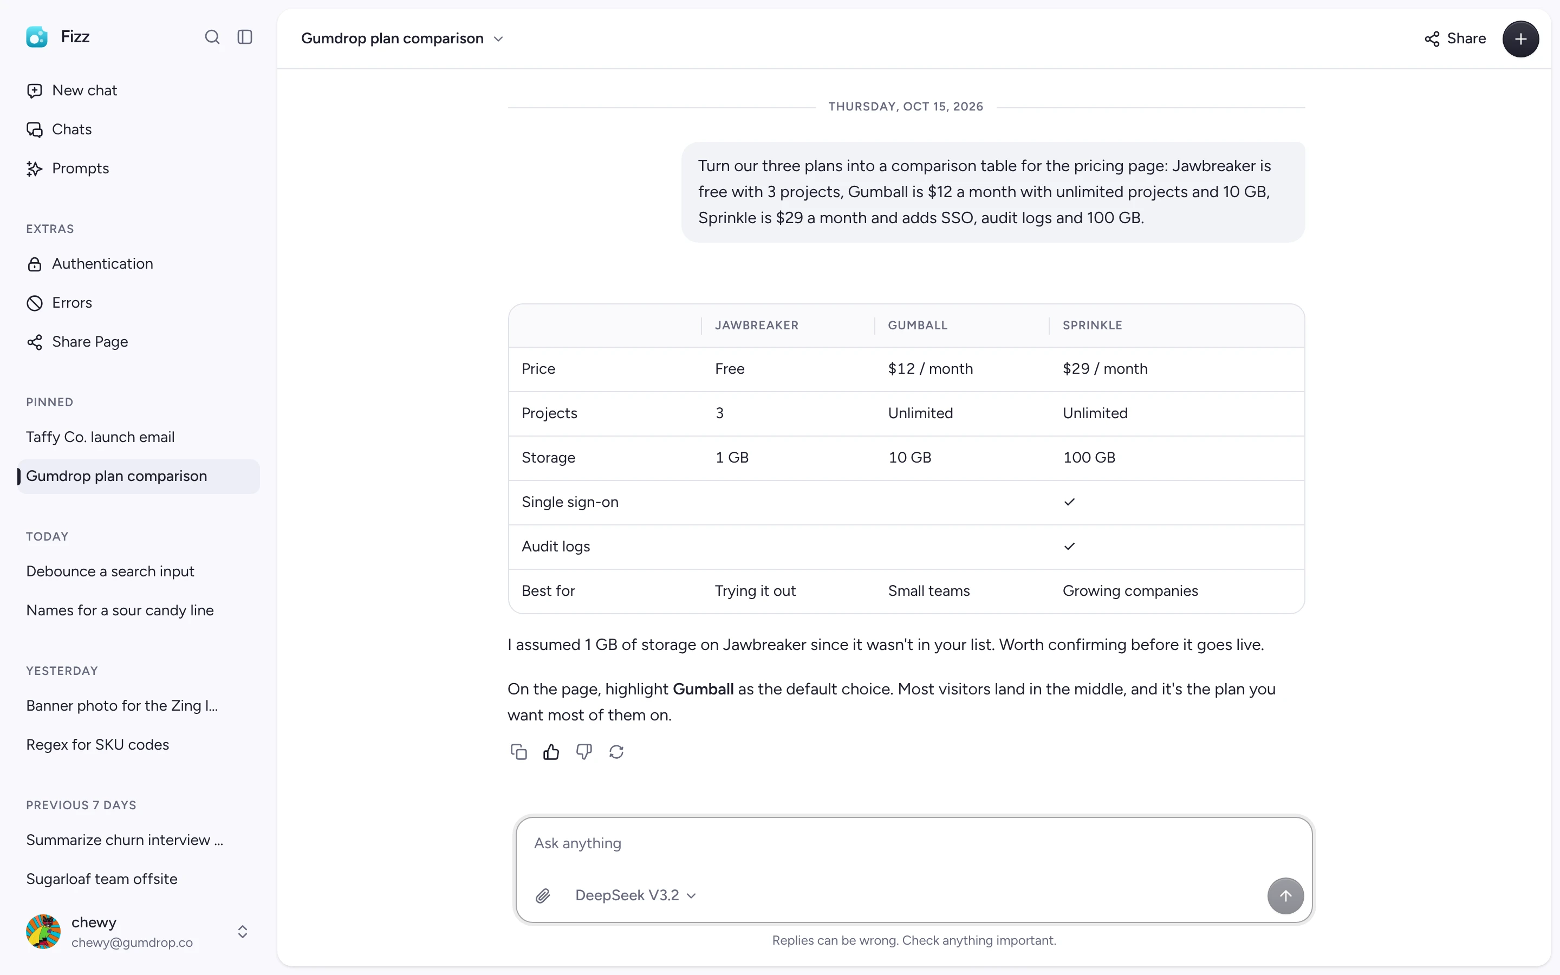Give the reply a thumbs up
Screen dimensions: 1560x975
[551, 752]
